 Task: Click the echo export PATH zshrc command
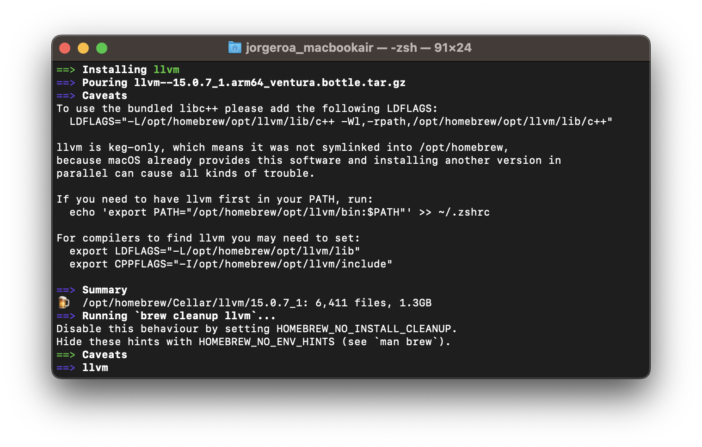[x=280, y=212]
